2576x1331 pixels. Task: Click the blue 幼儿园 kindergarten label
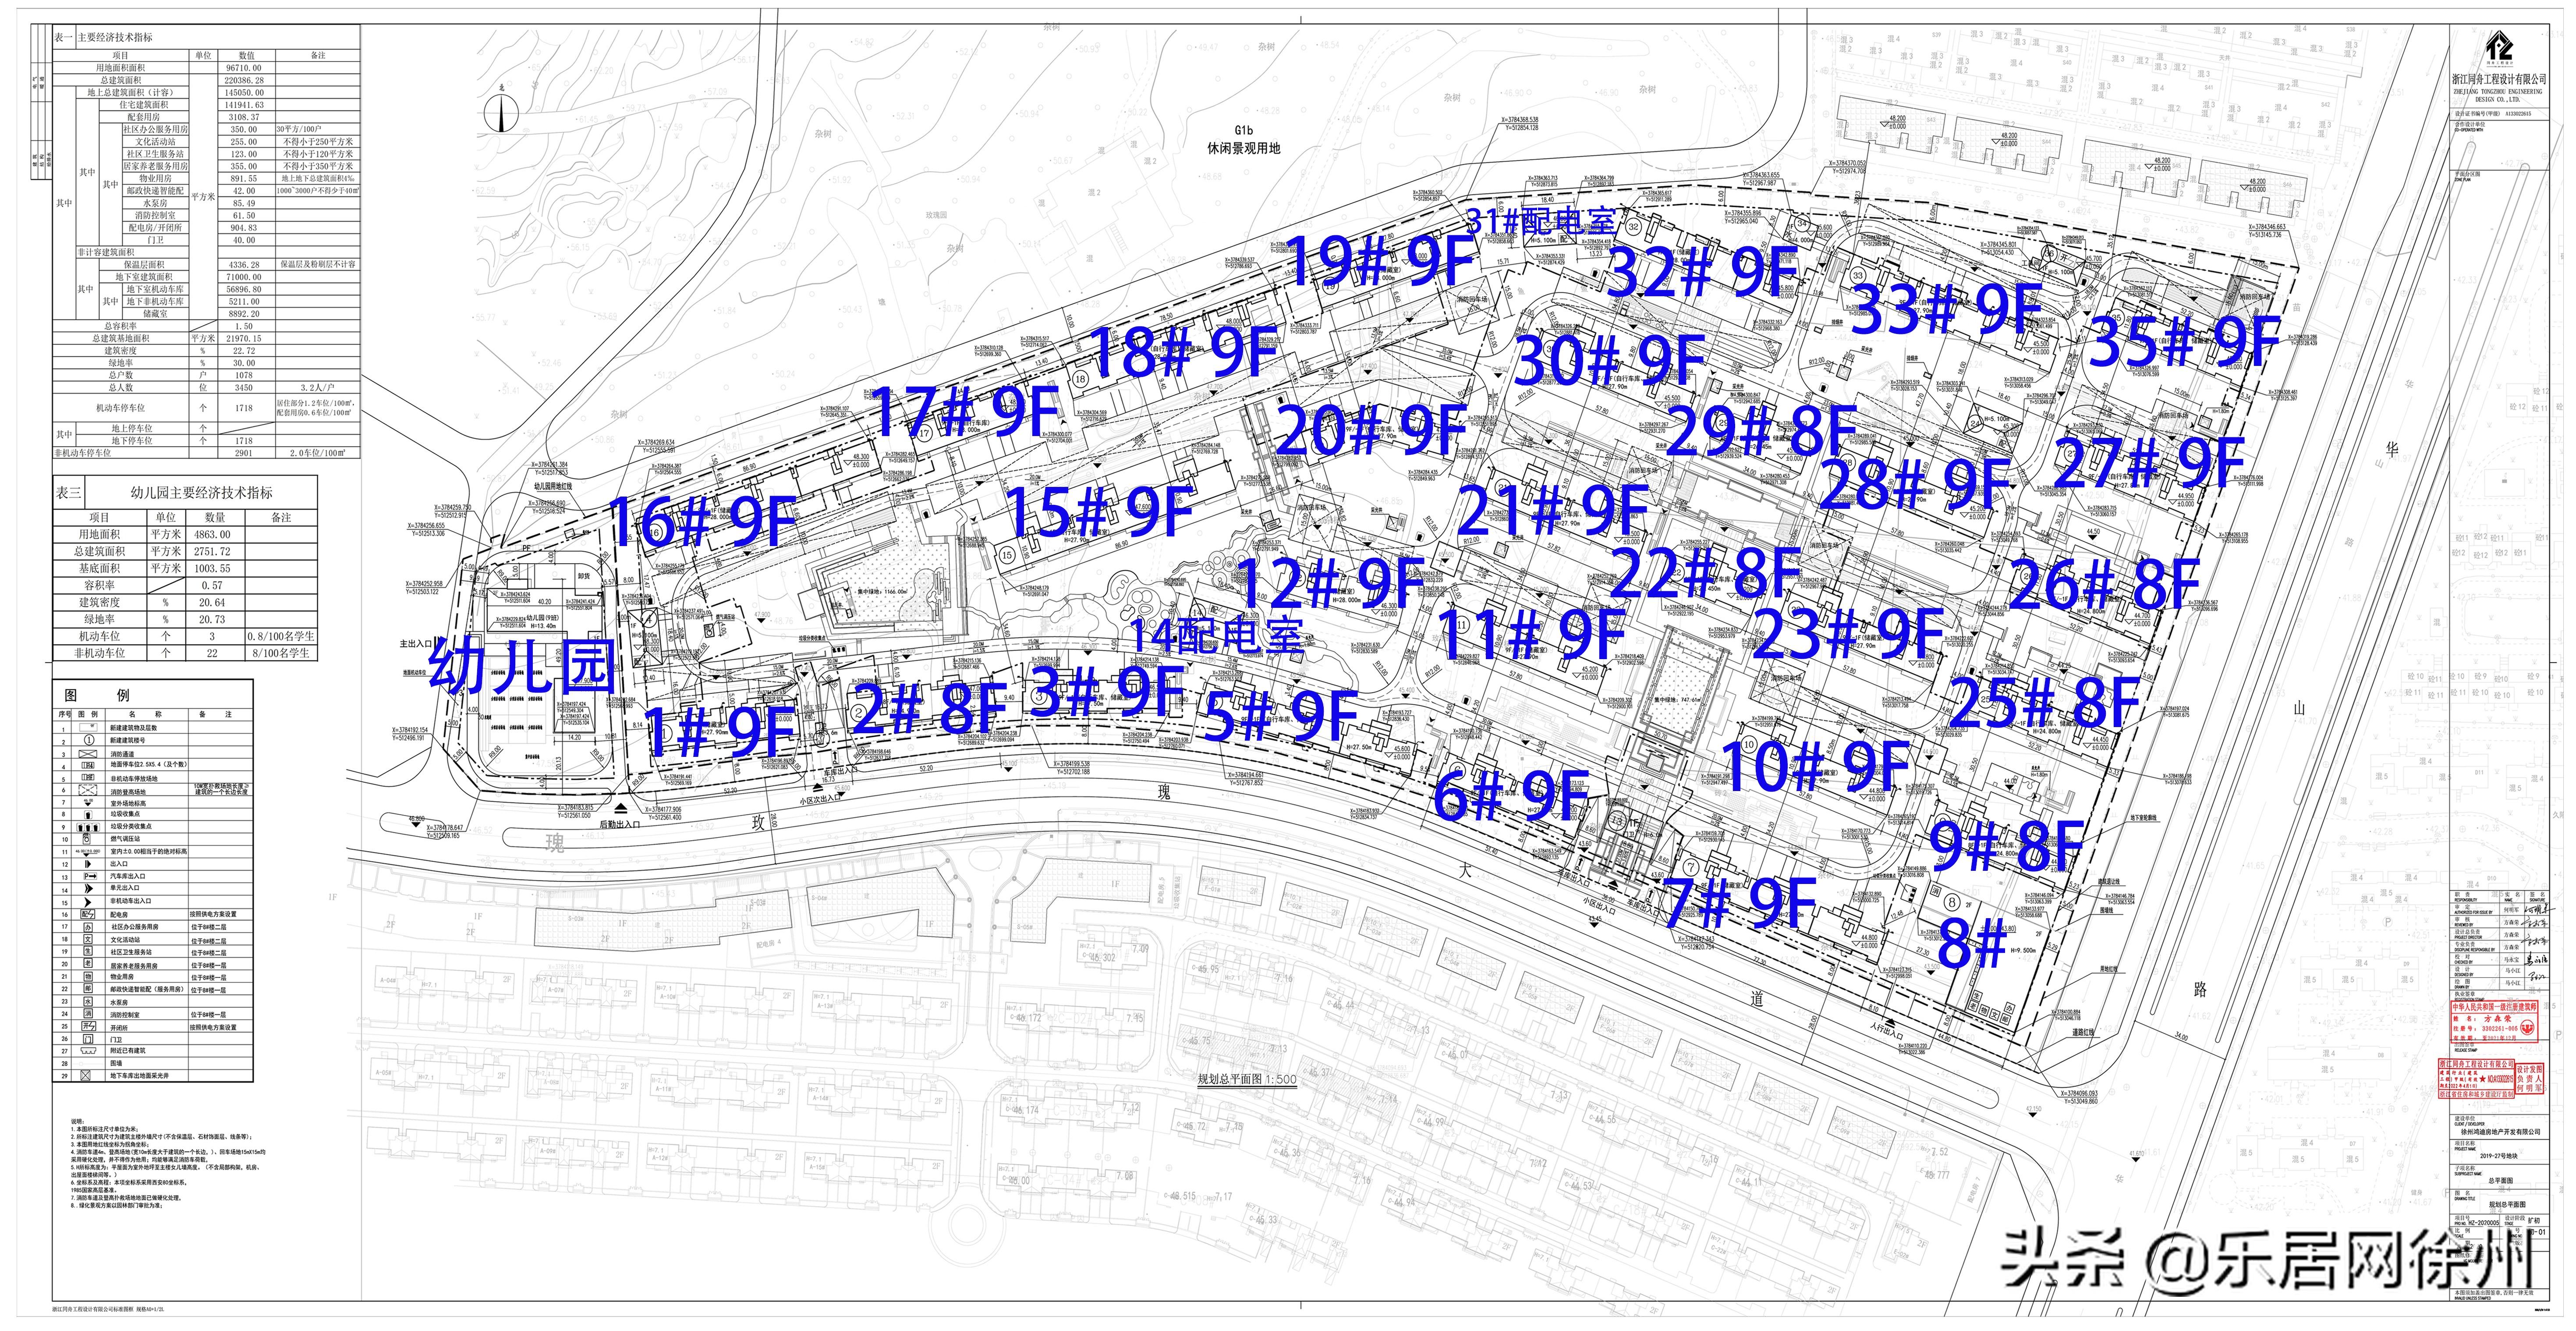[x=522, y=667]
